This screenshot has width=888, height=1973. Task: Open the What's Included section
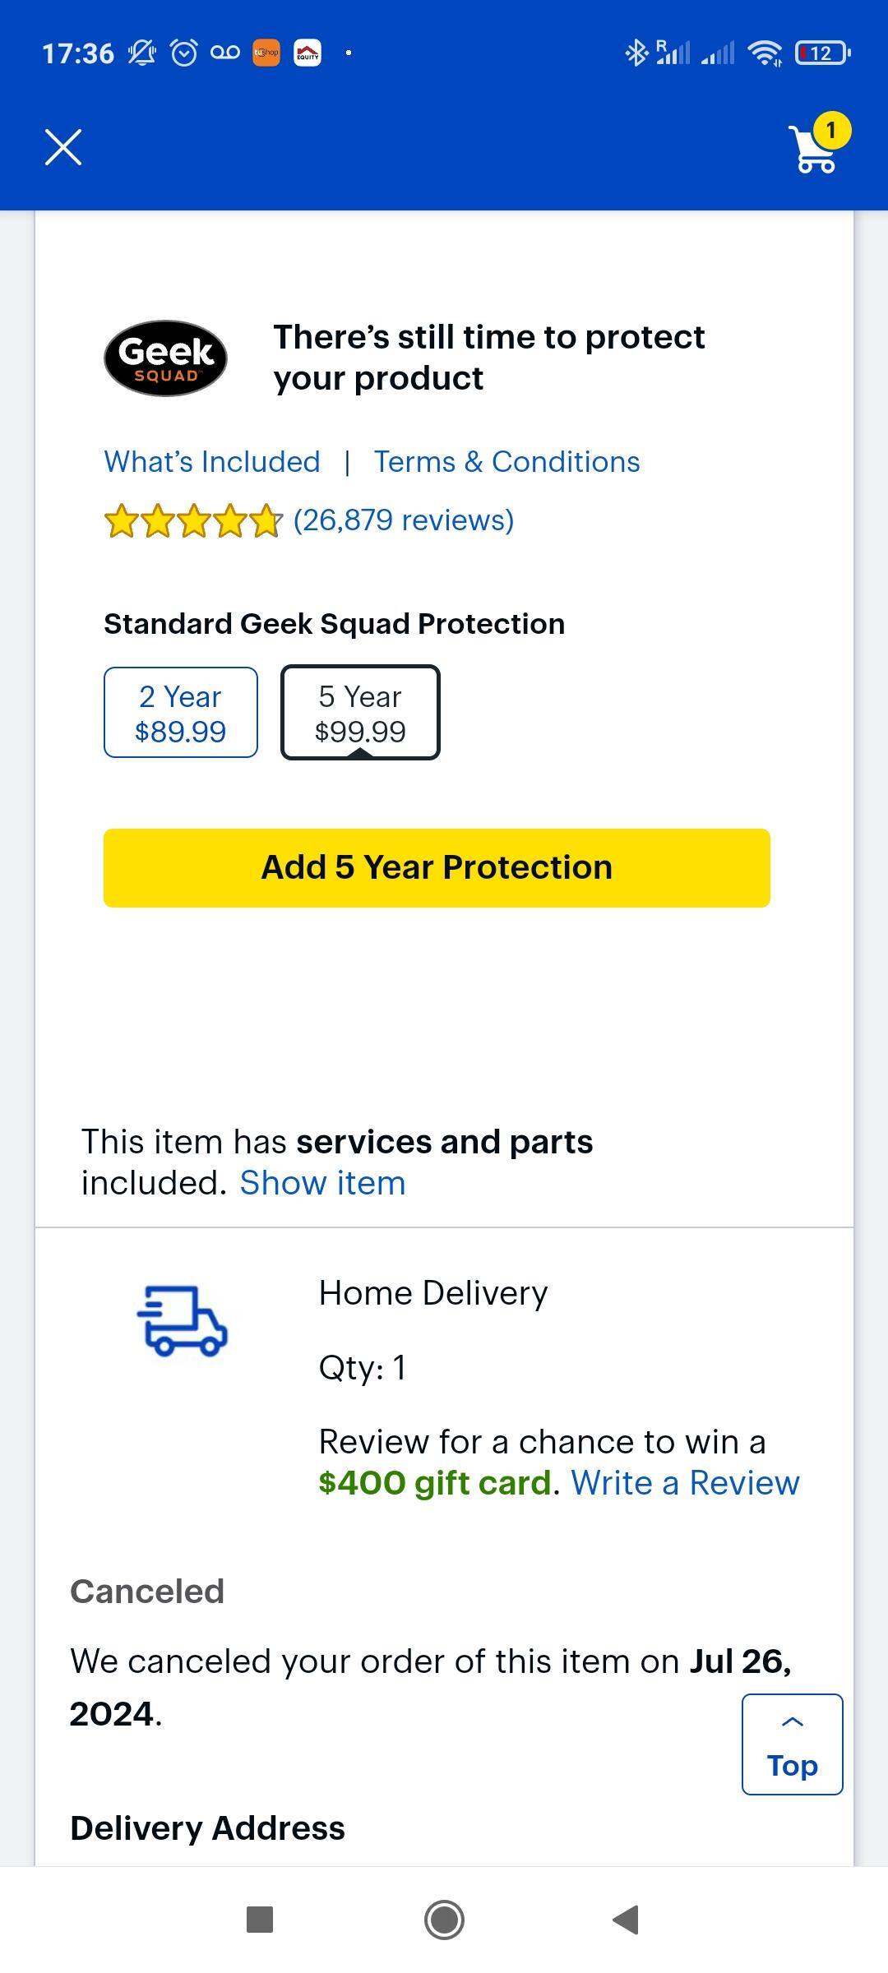212,462
